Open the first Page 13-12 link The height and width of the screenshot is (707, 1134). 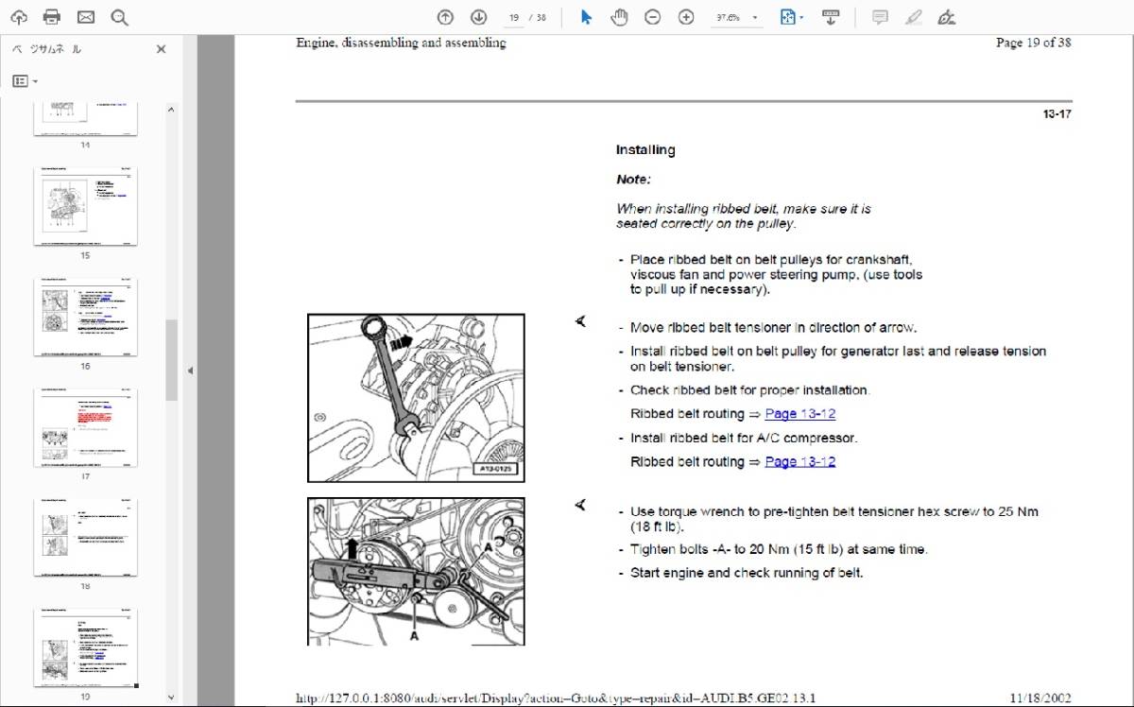(799, 414)
